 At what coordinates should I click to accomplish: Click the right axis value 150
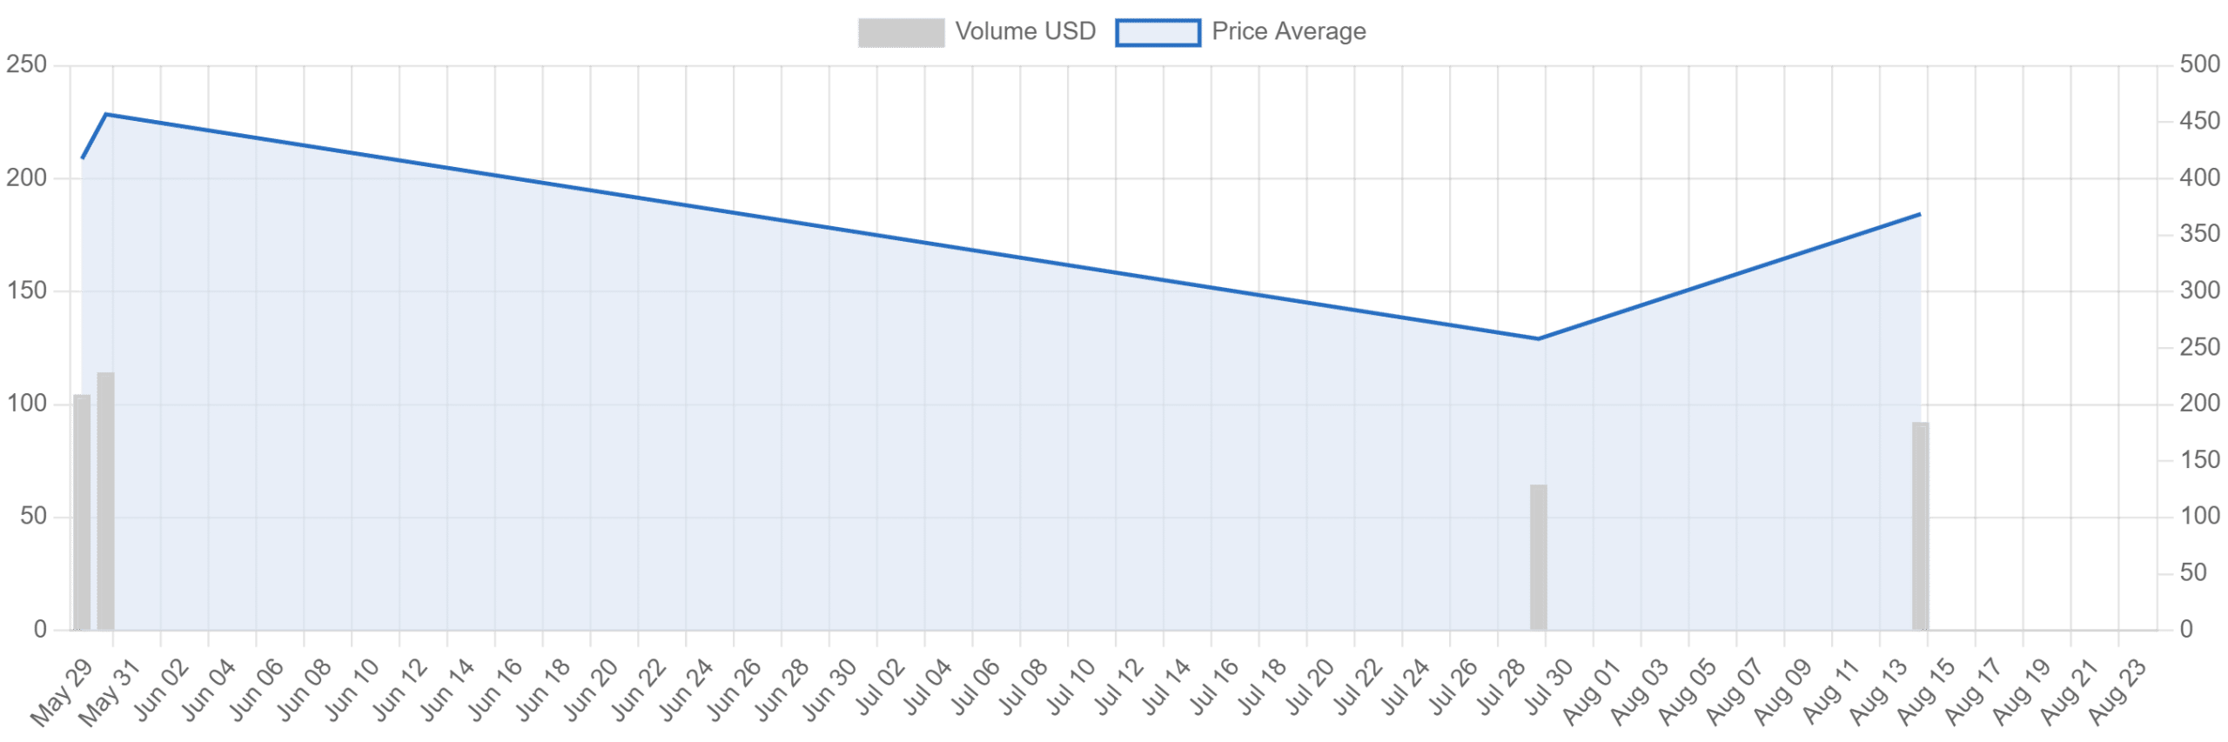pos(2199,460)
